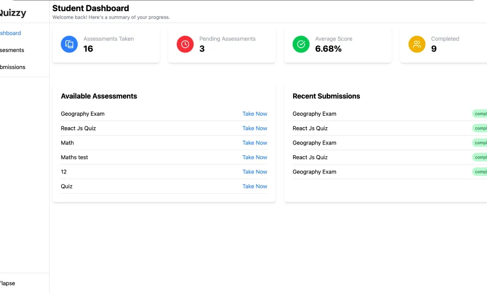Select the assessment named 12

[64, 172]
